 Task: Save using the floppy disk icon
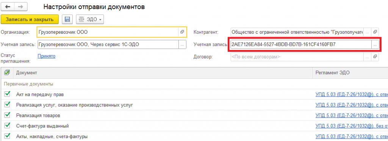tap(67, 19)
